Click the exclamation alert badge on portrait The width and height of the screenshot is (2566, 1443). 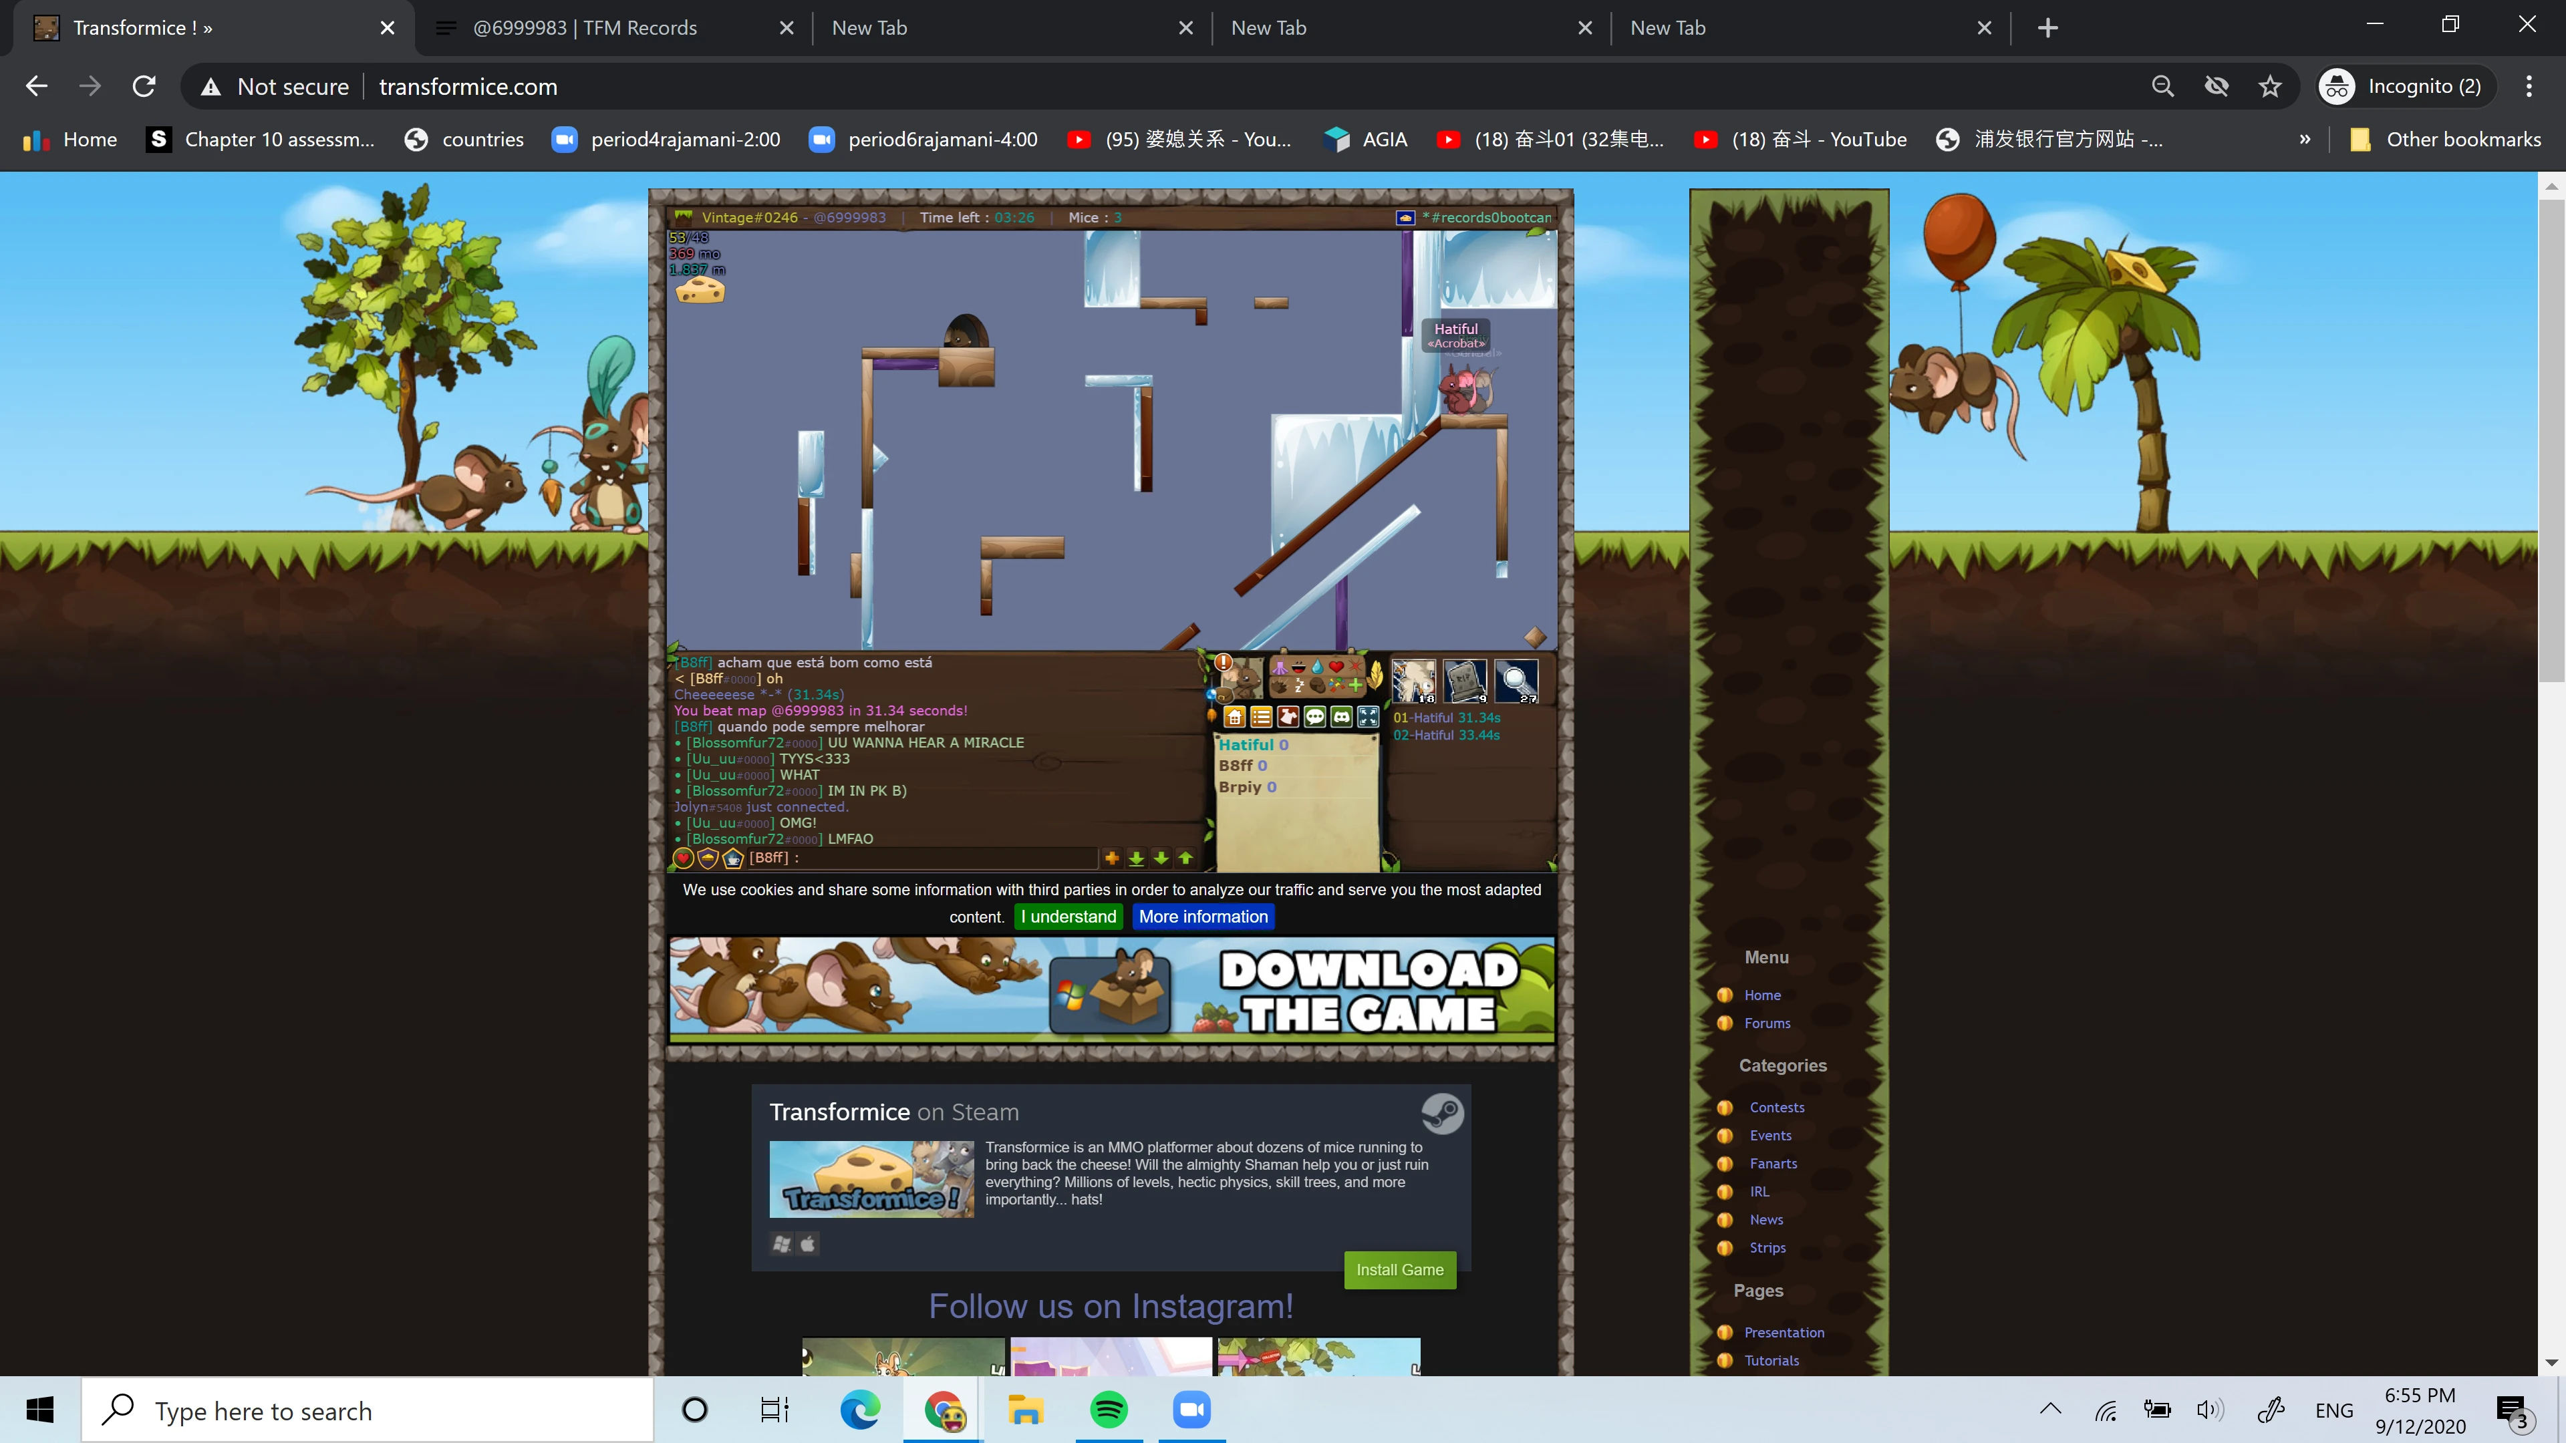tap(1224, 662)
